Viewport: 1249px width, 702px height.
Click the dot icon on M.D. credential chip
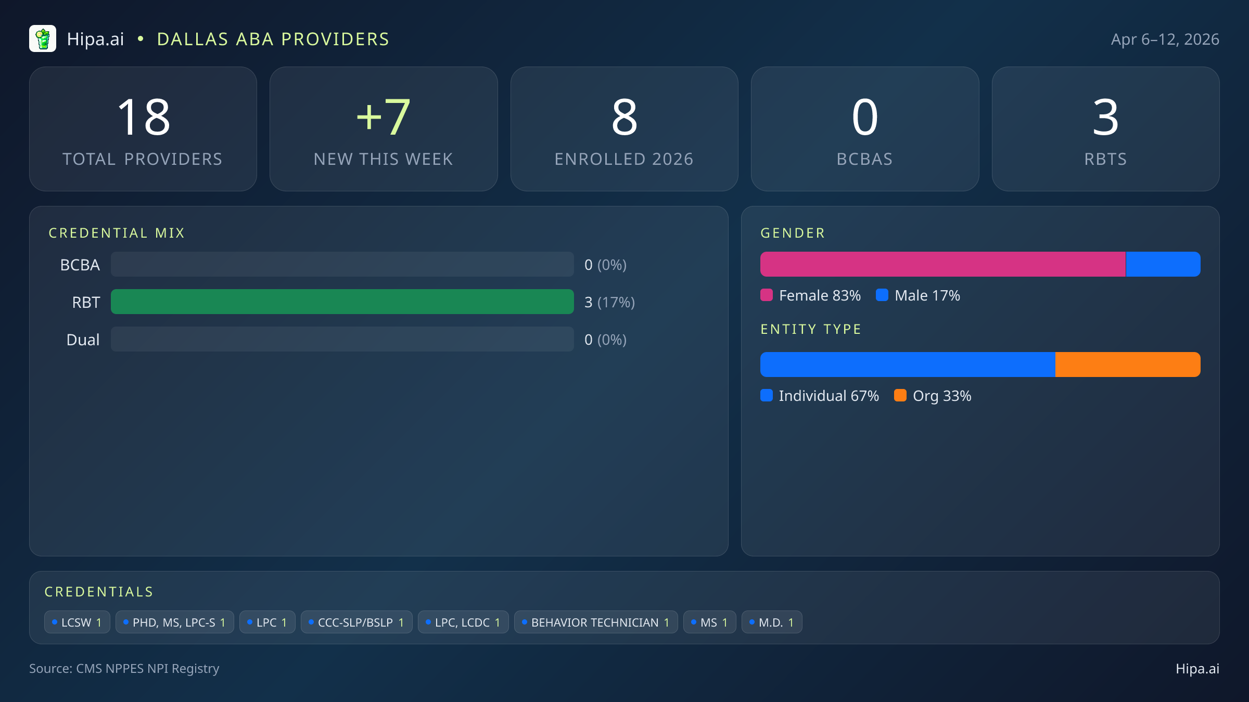(751, 622)
